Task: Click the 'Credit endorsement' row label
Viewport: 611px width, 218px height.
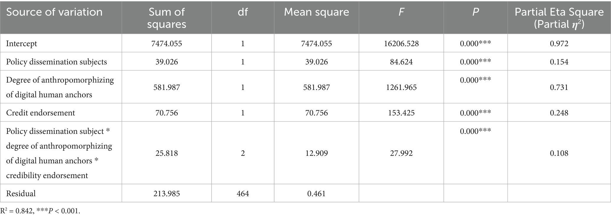Action: [x=40, y=113]
